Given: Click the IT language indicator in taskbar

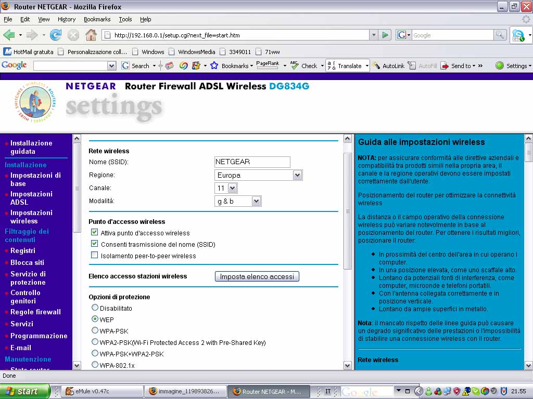Looking at the screenshot, I should click(328, 391).
